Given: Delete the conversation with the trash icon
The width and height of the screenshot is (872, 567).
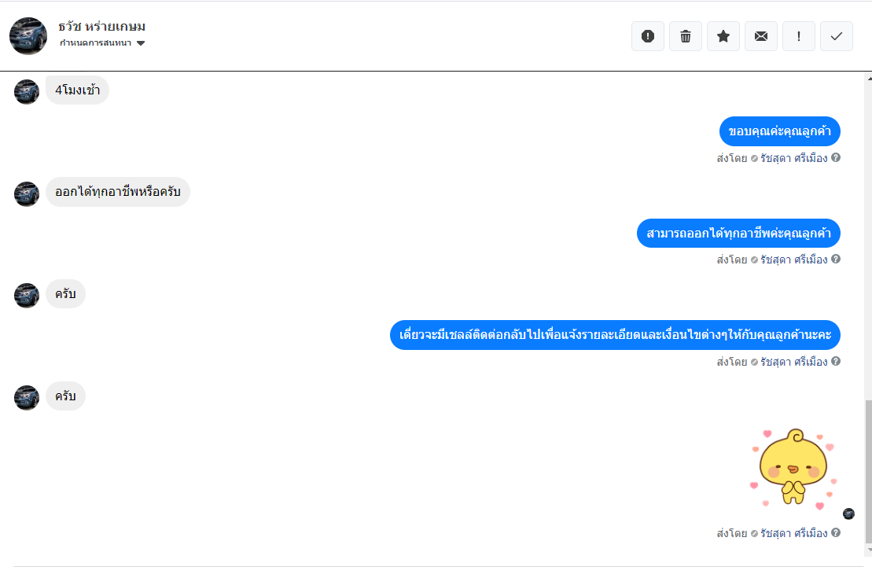Looking at the screenshot, I should pyautogui.click(x=686, y=36).
